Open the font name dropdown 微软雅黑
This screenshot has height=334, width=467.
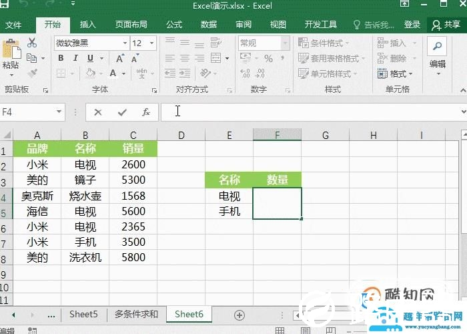pyautogui.click(x=125, y=43)
